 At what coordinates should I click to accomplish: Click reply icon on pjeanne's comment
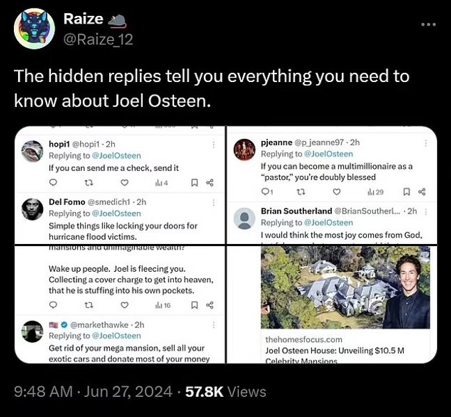point(265,193)
